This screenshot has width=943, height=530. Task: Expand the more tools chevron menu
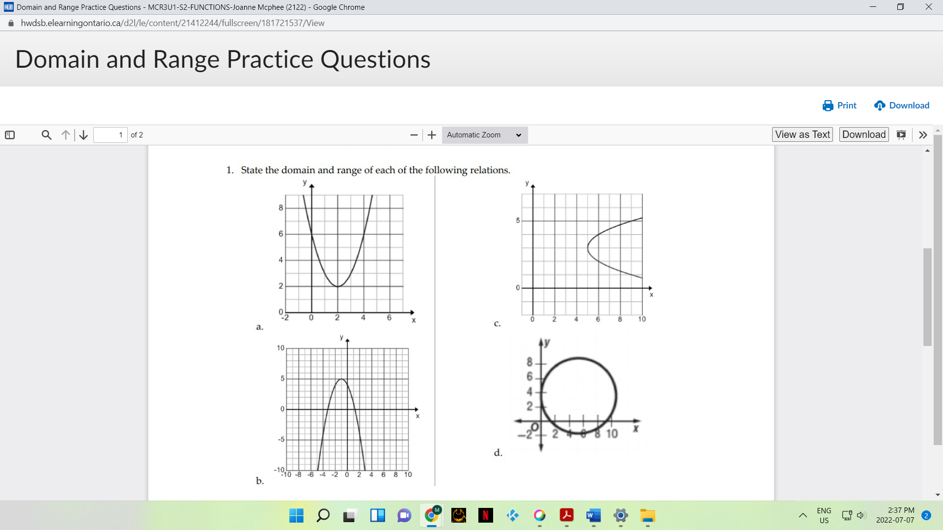pyautogui.click(x=922, y=134)
